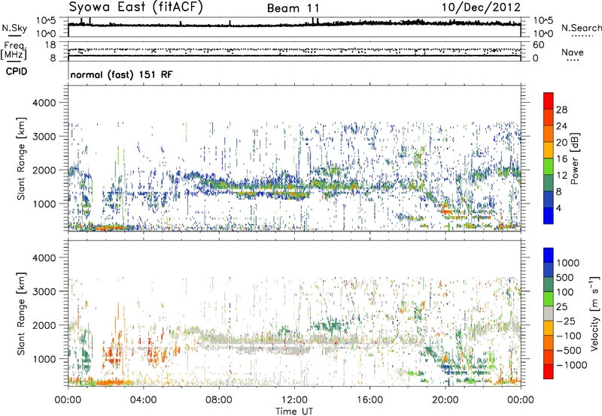Pick the red top segment of the power colorbar
The image size is (602, 416).
[549, 101]
